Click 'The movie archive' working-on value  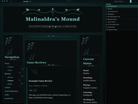pyautogui.click(x=90, y=102)
